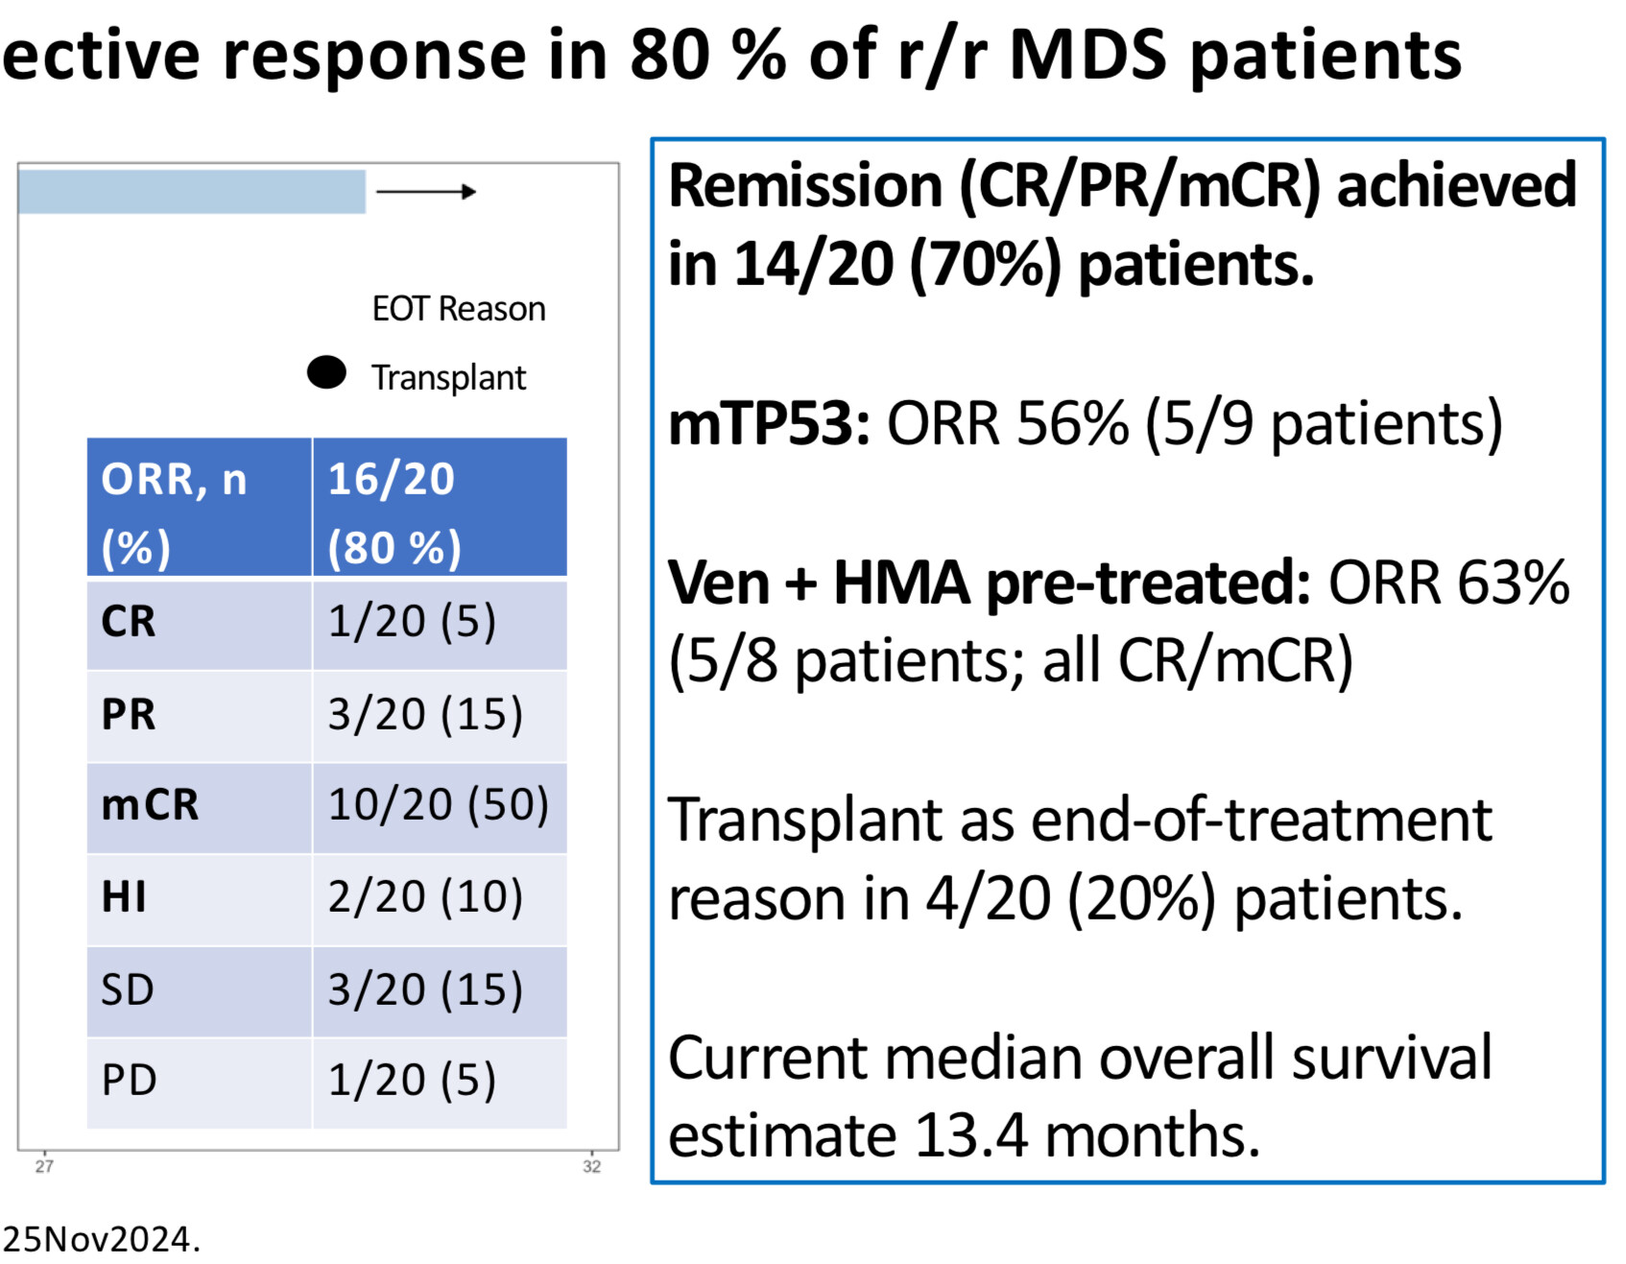Click the HI row label

(x=124, y=897)
